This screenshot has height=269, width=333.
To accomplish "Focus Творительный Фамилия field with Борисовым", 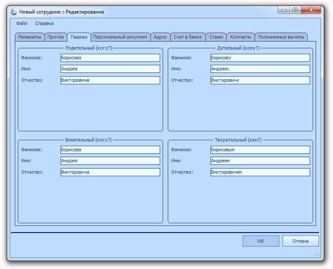I will click(x=260, y=150).
